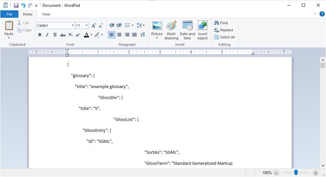Decrease the paragraph indent
The height and width of the screenshot is (177, 326).
coord(112,25)
